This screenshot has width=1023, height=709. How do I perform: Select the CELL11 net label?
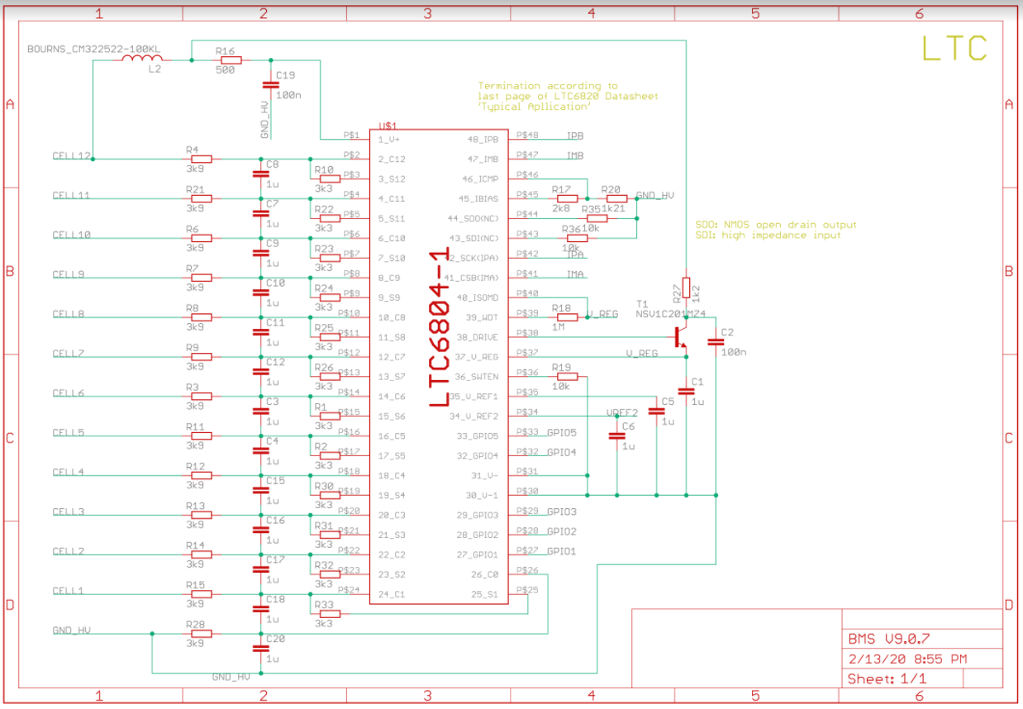click(x=71, y=195)
